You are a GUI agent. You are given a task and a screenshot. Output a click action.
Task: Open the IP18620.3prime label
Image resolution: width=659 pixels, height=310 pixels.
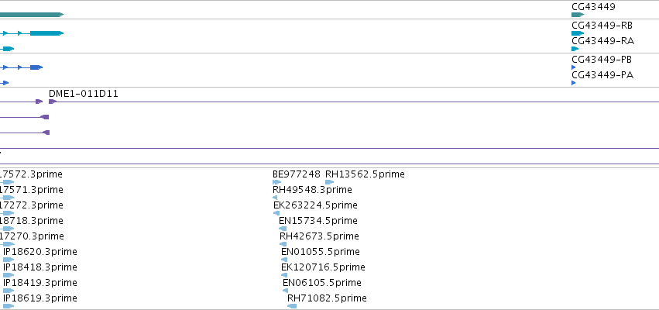click(x=40, y=252)
